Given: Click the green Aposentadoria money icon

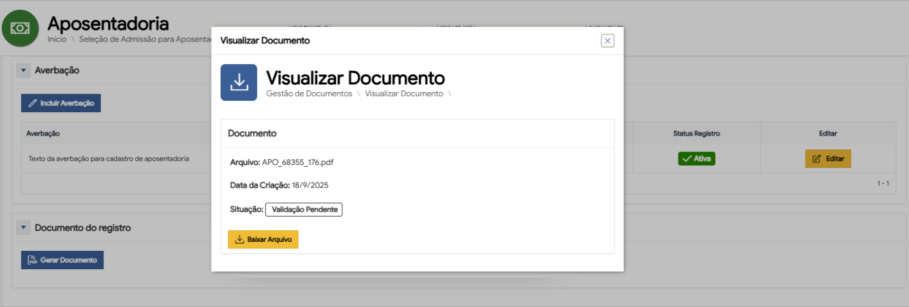Looking at the screenshot, I should [x=20, y=28].
